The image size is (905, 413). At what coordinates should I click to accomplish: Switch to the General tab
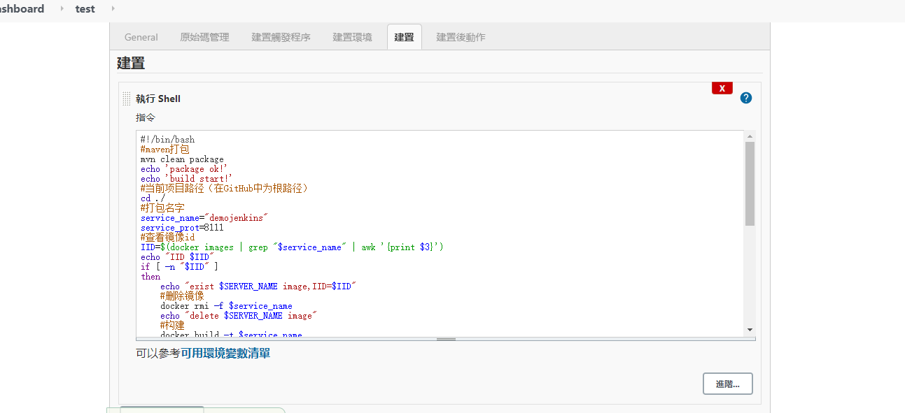(x=141, y=37)
